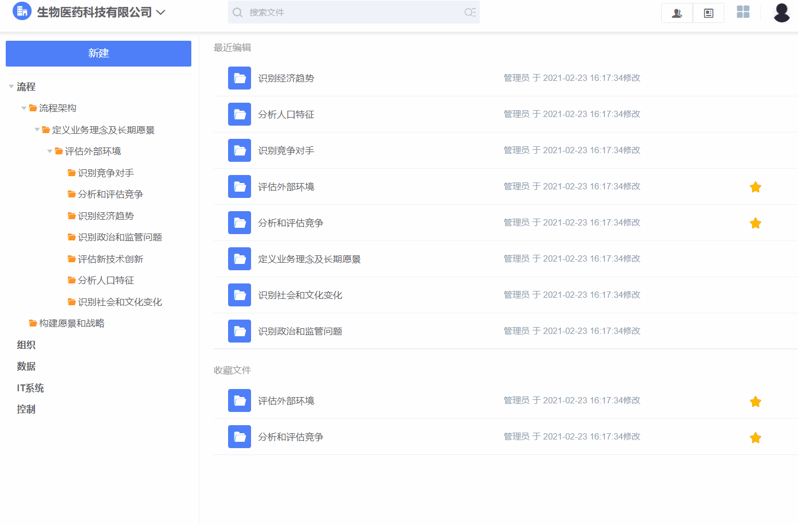Screen dimensions: 798x525
Task: Click inside the 搜索文件 search field
Action: (x=345, y=12)
